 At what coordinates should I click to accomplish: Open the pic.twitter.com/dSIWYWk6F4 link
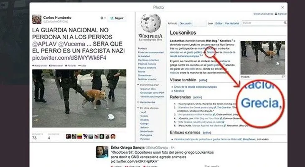point(69,58)
